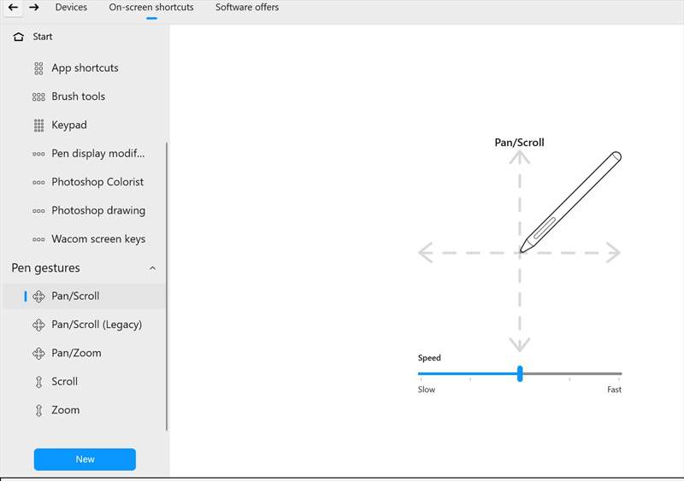
Task: Click the Pan/Scroll diagram title
Action: pyautogui.click(x=519, y=143)
